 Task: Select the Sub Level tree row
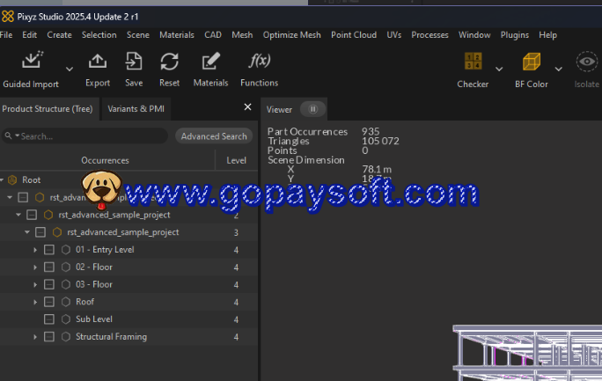[x=128, y=319]
